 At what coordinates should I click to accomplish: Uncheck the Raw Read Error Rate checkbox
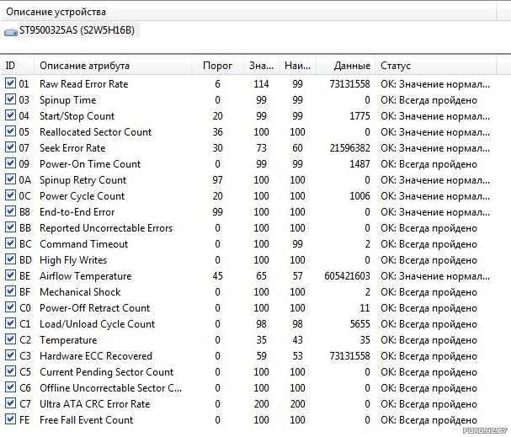pyautogui.click(x=10, y=84)
